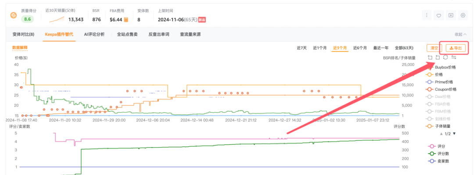Click the video play icon

tap(450, 15)
